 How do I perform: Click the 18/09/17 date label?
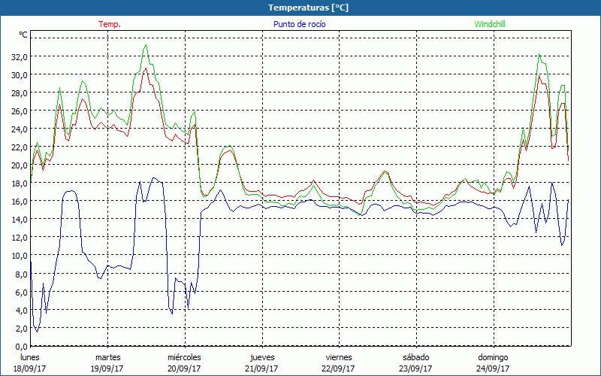pyautogui.click(x=29, y=368)
